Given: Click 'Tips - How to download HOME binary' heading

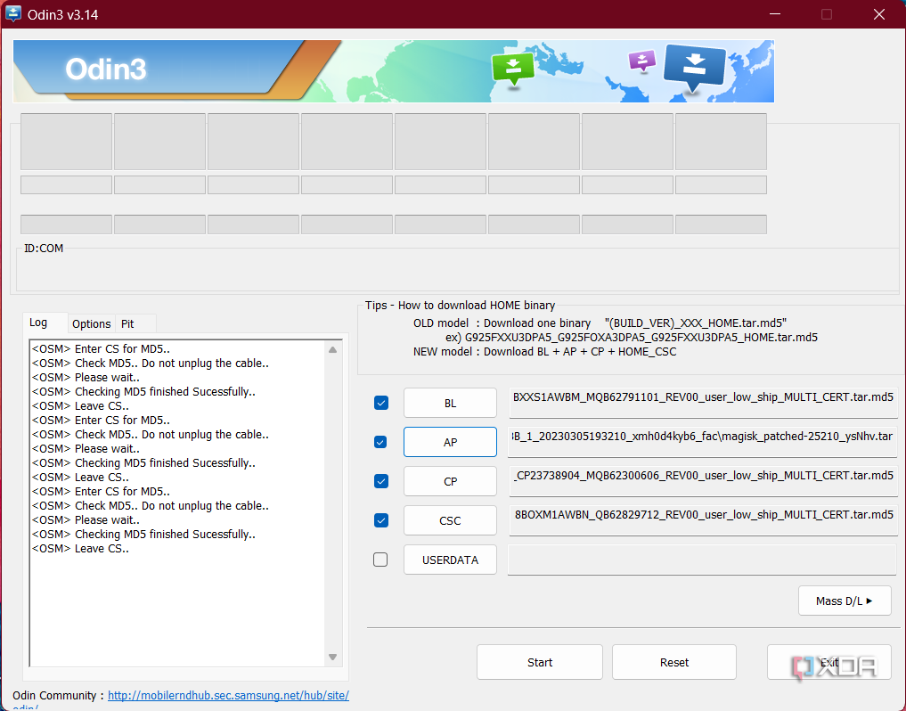Looking at the screenshot, I should (460, 306).
